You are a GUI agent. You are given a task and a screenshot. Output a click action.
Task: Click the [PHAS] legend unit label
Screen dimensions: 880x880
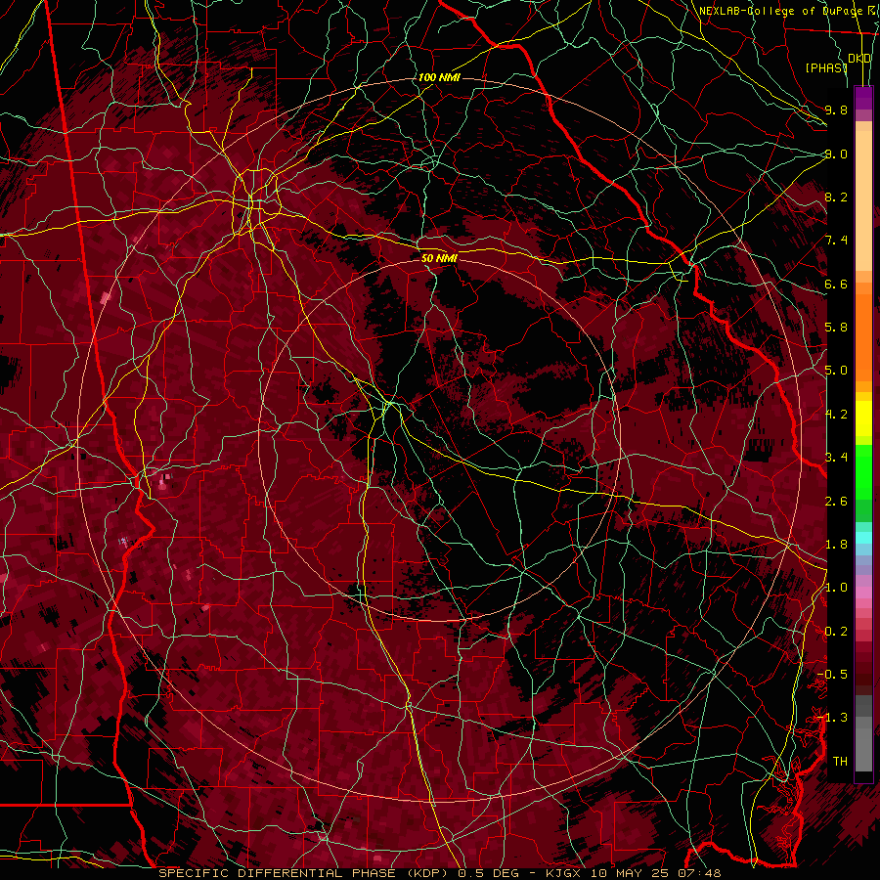pyautogui.click(x=826, y=67)
